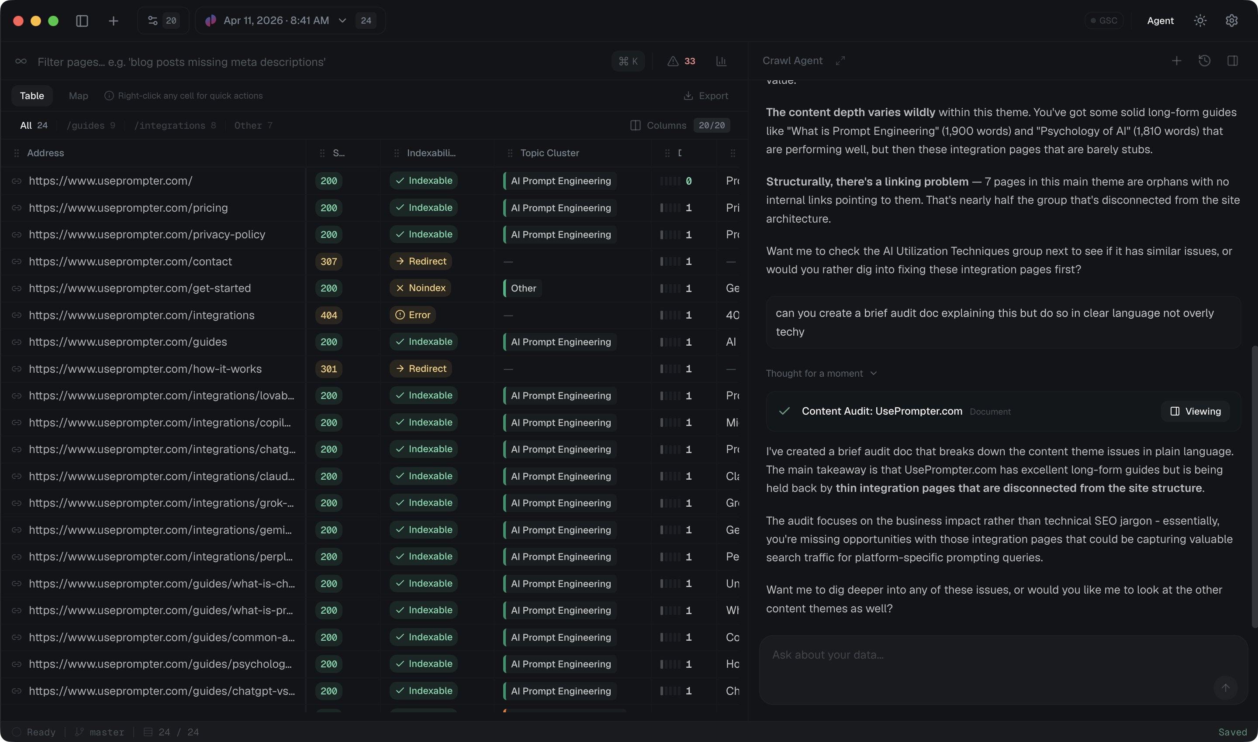1258x742 pixels.
Task: Open the Columns 20/20 selector
Action: point(680,125)
